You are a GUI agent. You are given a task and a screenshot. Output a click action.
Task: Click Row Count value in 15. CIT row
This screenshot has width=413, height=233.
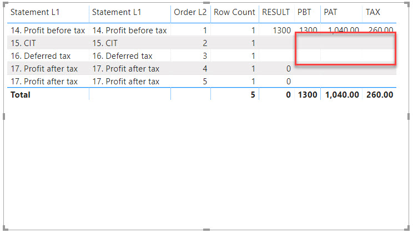253,43
